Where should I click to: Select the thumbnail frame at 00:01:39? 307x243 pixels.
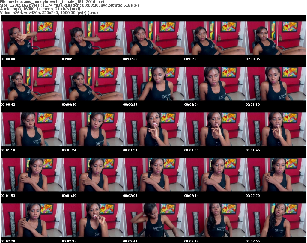[x=215, y=129]
